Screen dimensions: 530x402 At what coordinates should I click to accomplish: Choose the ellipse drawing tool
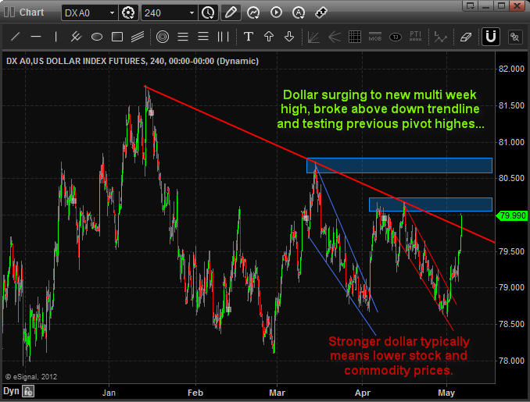tap(97, 37)
